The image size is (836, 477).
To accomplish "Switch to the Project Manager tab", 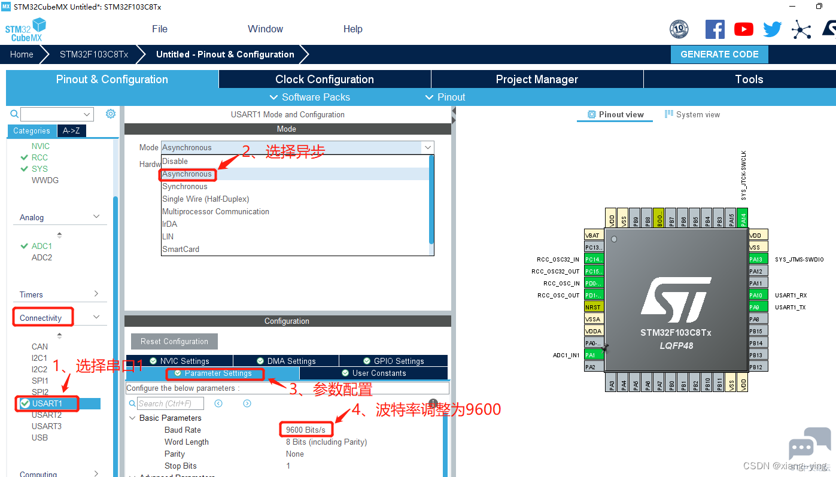I will [537, 80].
